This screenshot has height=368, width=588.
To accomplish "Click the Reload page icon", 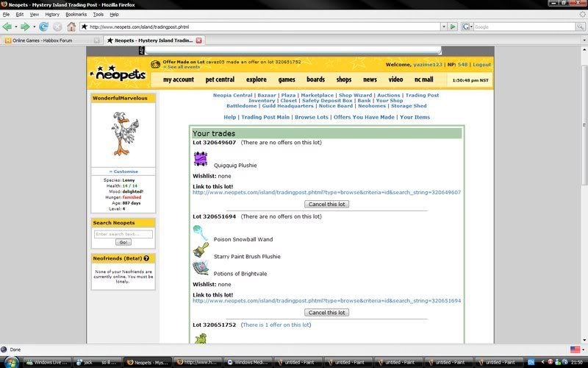I will pos(43,26).
